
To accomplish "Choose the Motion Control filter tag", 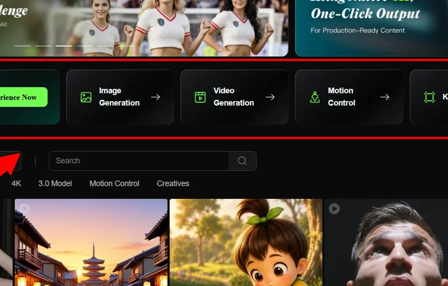I will point(114,184).
